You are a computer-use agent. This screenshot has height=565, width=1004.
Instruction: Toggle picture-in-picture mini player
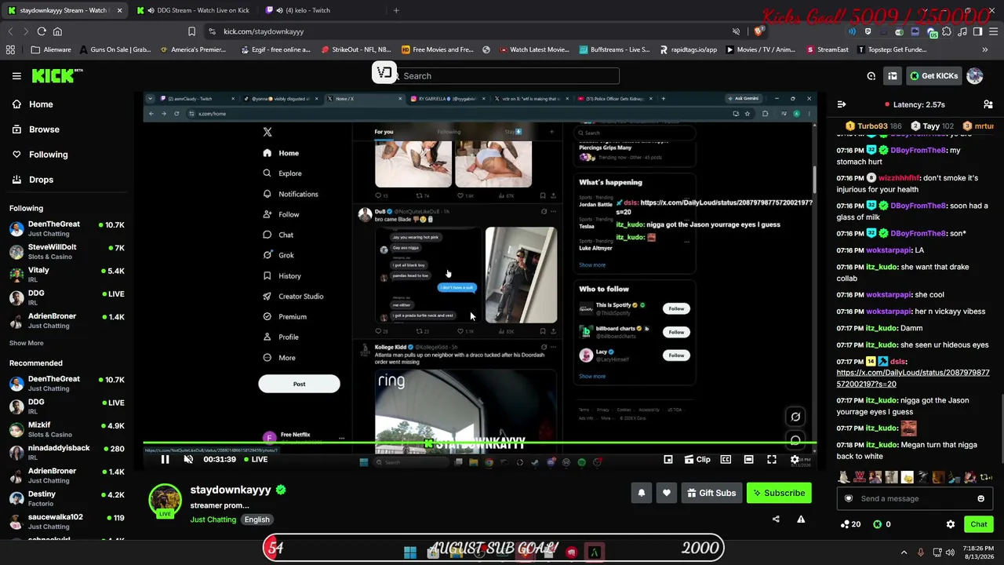[668, 459]
